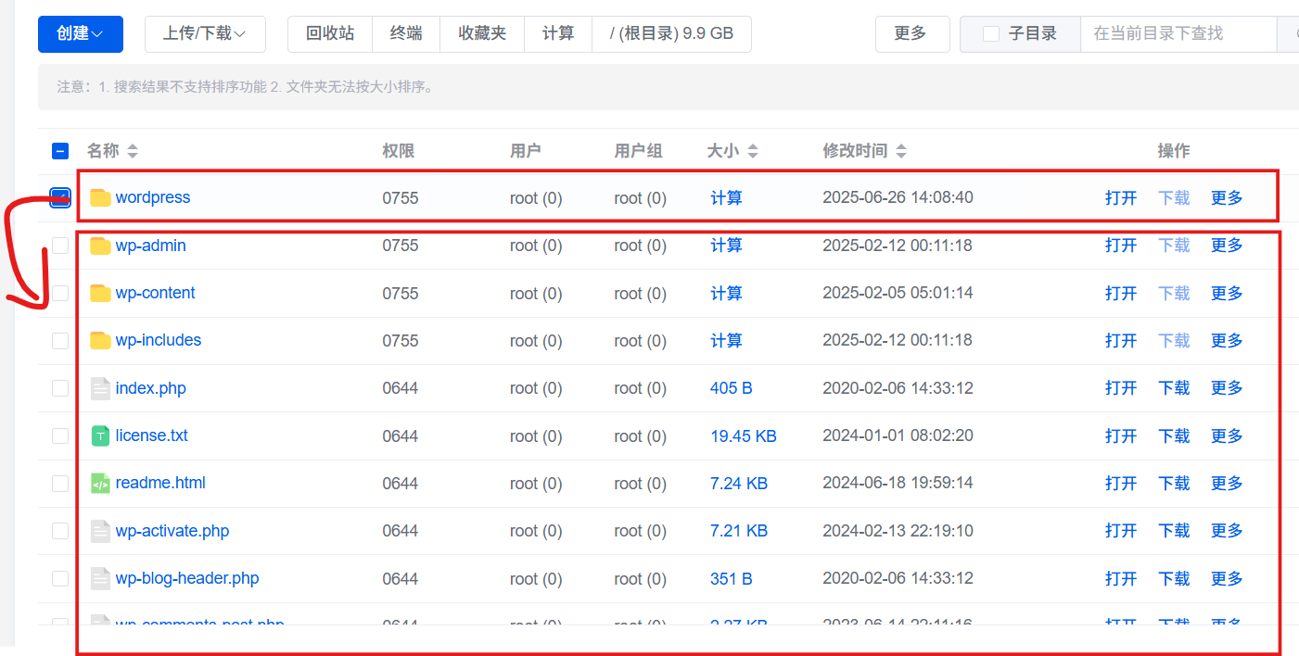Focus the 在当前目录下查找 search field
The image size is (1299, 656).
tap(1179, 33)
